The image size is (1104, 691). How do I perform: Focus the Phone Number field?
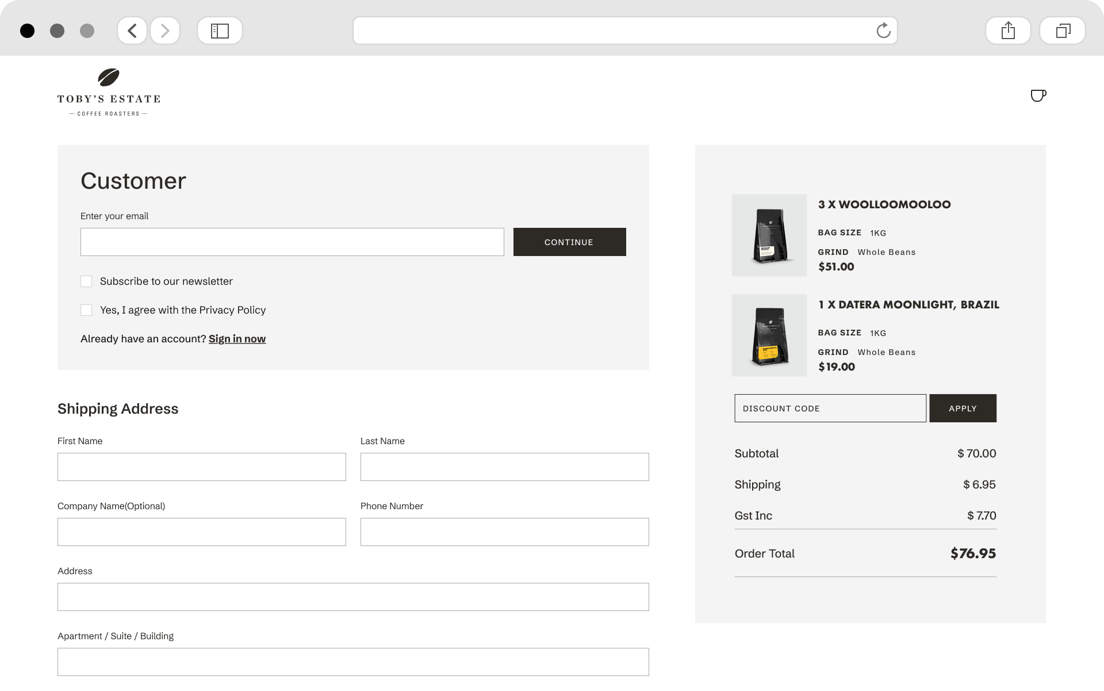point(504,532)
